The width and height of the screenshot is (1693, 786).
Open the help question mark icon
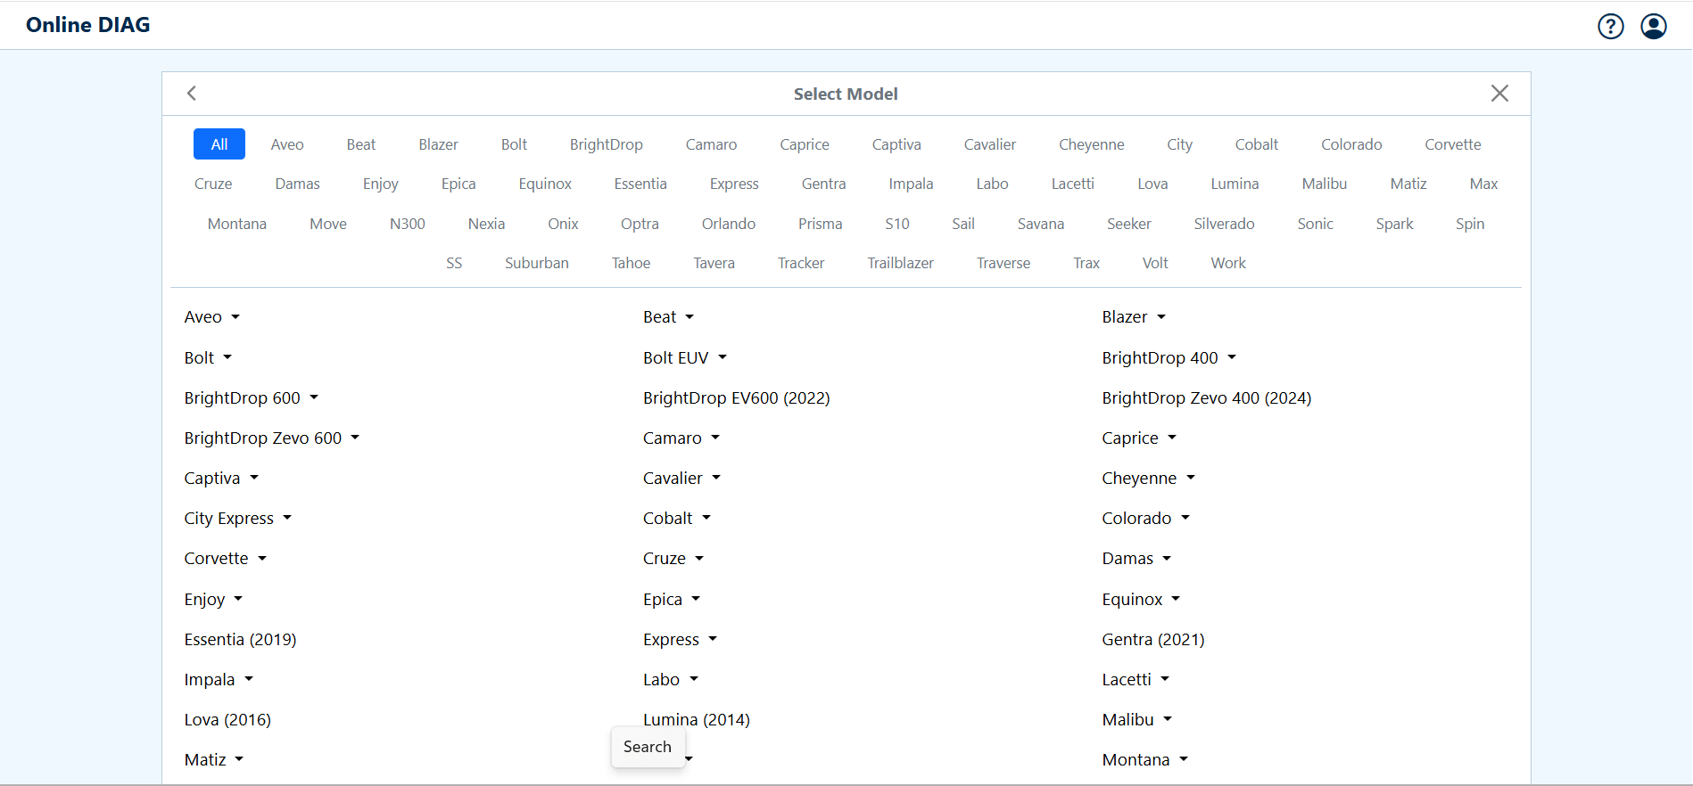[x=1610, y=26]
